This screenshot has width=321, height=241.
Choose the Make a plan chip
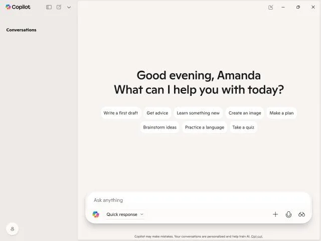281,113
